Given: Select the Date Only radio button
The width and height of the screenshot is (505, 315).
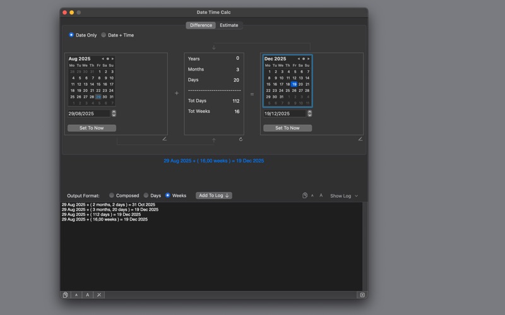Looking at the screenshot, I should (x=71, y=35).
